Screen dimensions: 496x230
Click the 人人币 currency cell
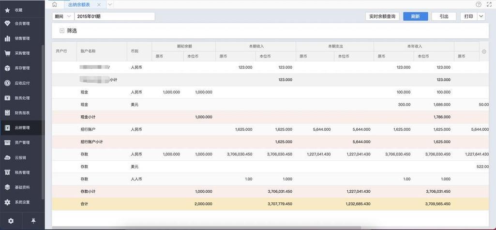coord(136,179)
